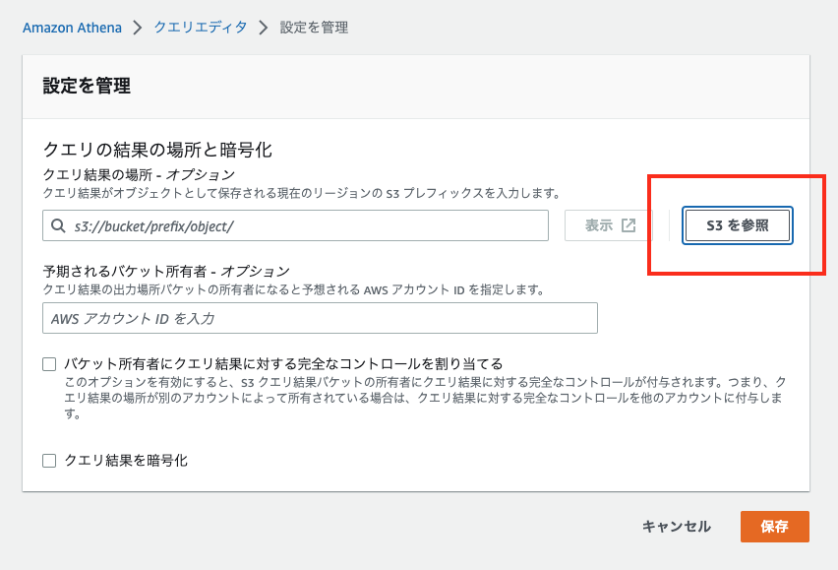This screenshot has height=570, width=838.
Task: Toggle the クエリ結果を暗号化 checkbox
Action: click(49, 461)
